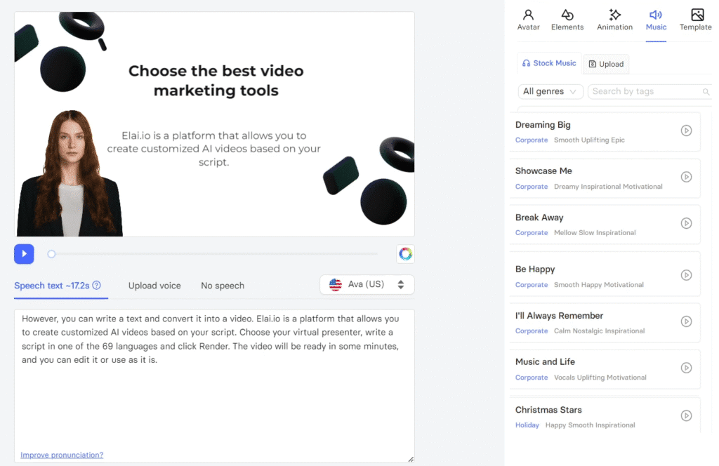
Task: Select the Break Away track title
Action: pos(539,218)
